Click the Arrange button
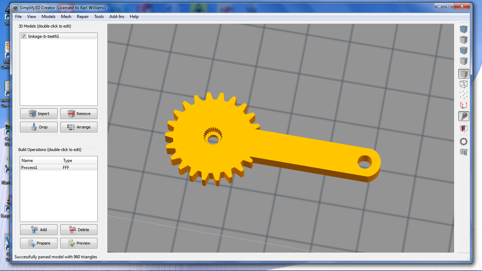This screenshot has width=482, height=271. (79, 127)
